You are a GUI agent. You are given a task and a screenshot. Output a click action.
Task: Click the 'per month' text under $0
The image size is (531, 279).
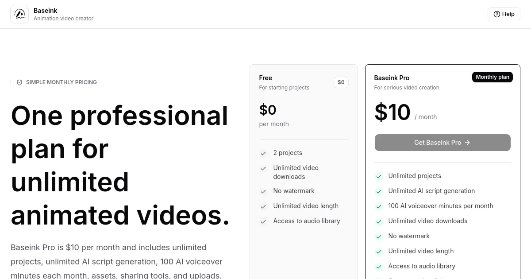(274, 124)
